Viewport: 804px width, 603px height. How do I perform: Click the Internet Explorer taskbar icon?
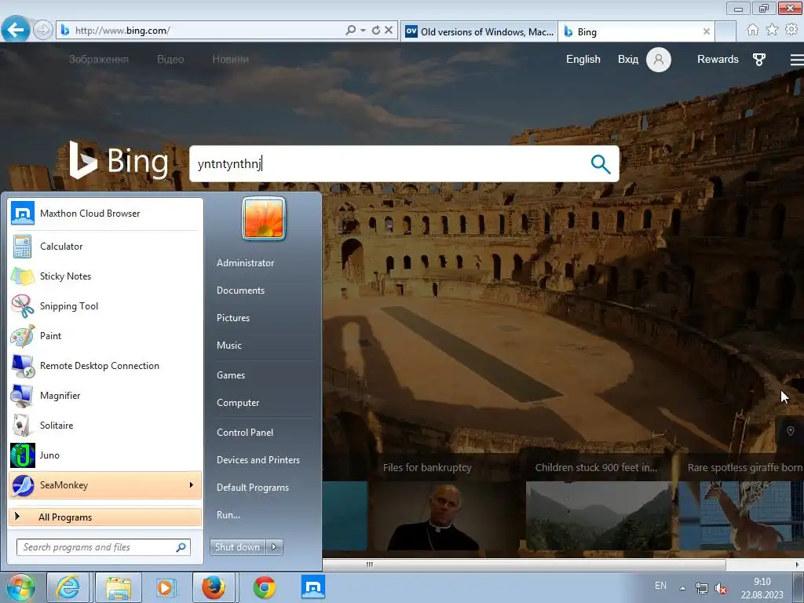68,587
